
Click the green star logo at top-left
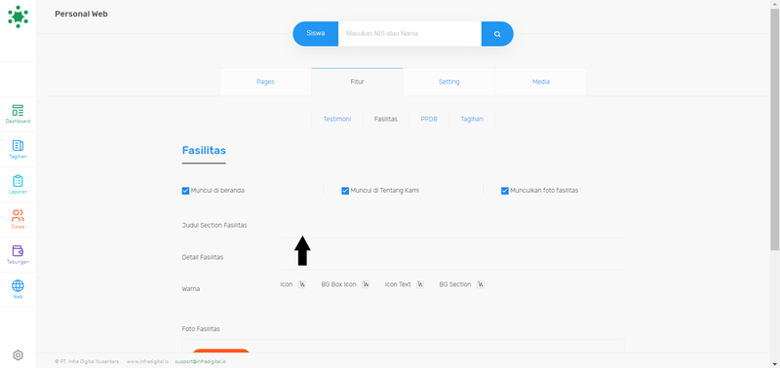tap(18, 17)
